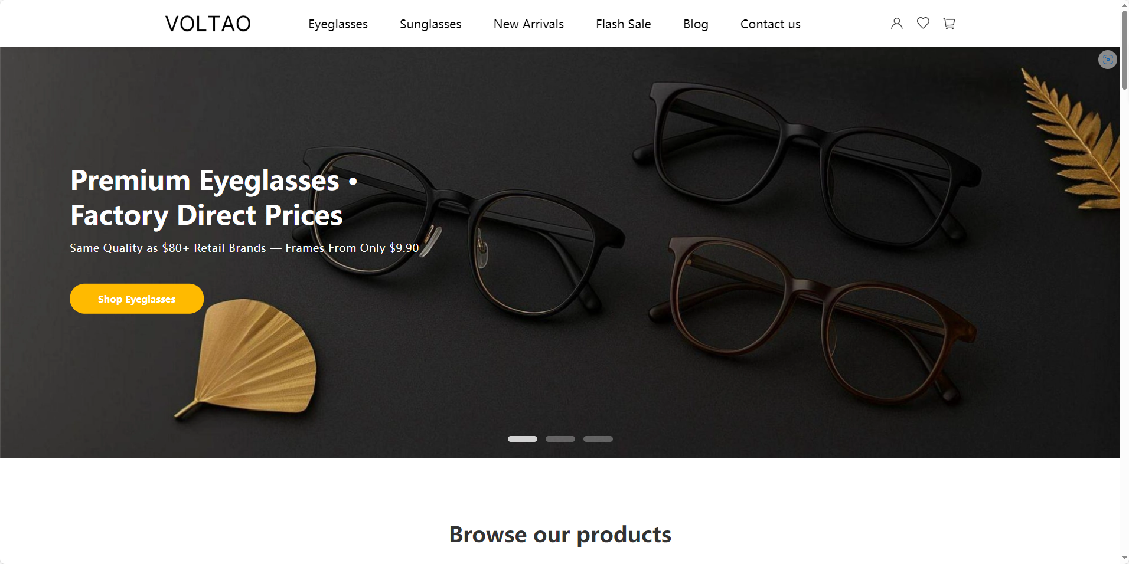Open the Sunglasses menu
Image resolution: width=1129 pixels, height=564 pixels.
(x=430, y=24)
